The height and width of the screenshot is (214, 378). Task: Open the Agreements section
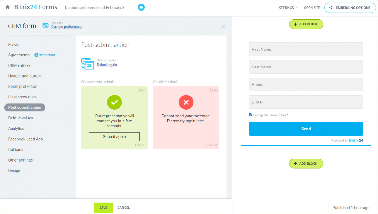click(x=19, y=55)
